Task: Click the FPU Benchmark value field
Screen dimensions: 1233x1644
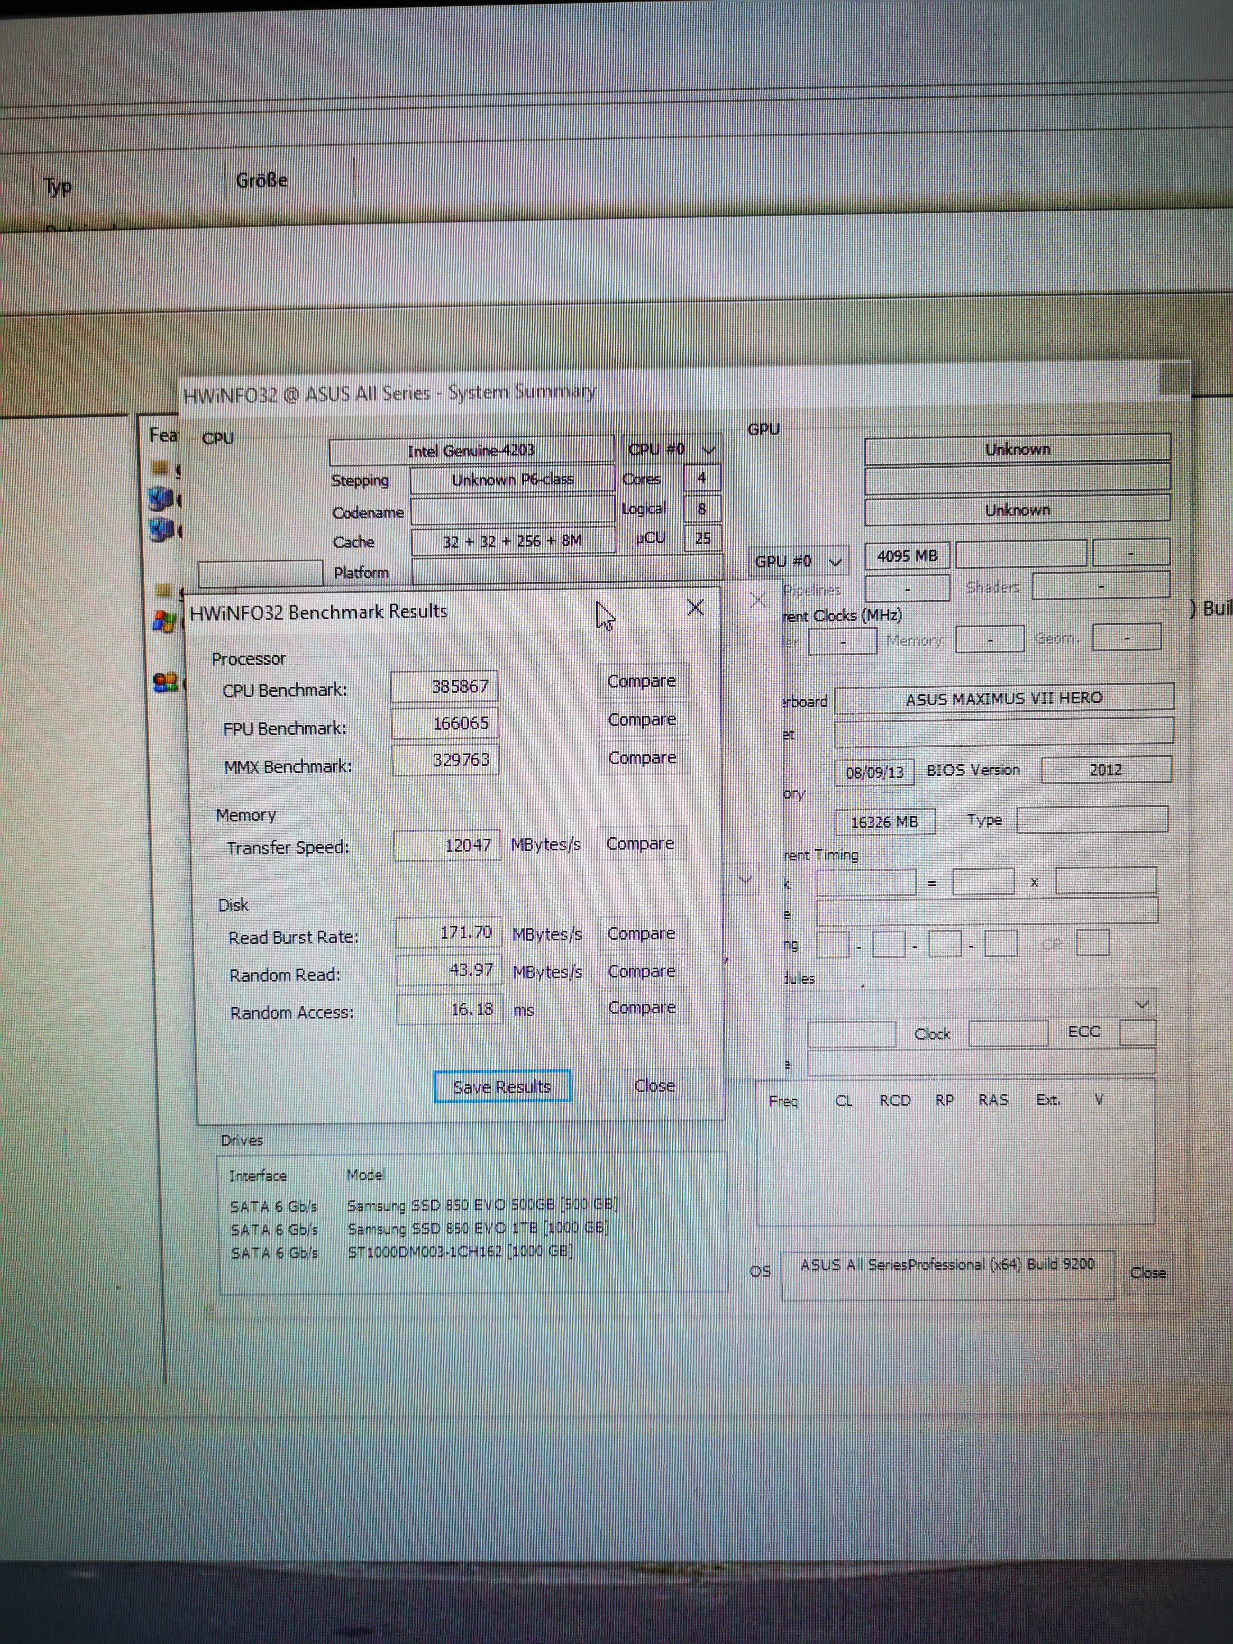Action: tap(445, 723)
